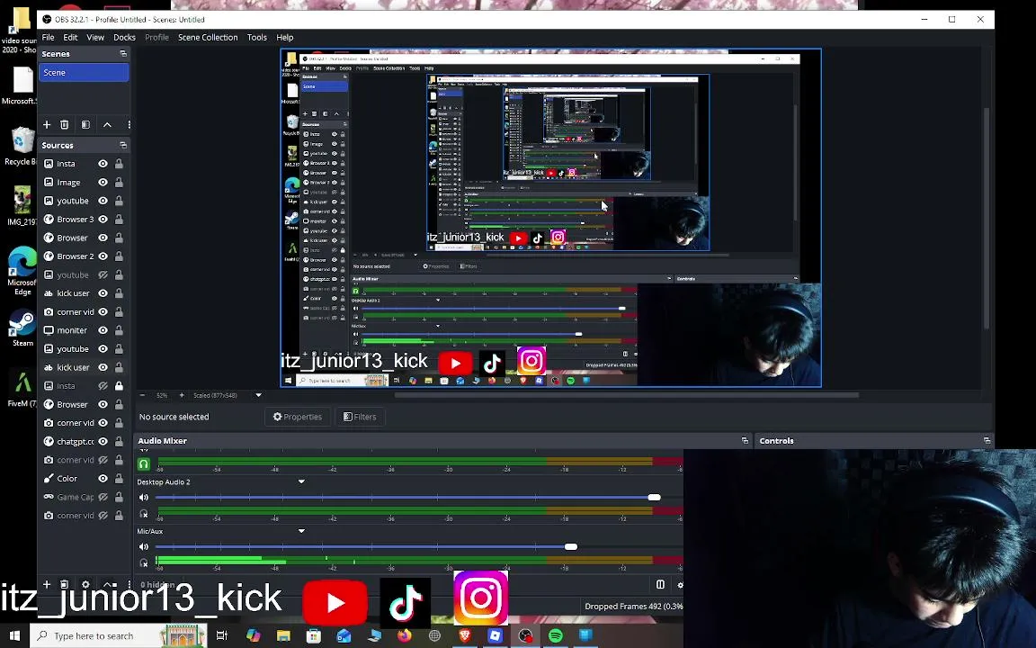1036x648 pixels.
Task: Open scene filters from the Scenes toolbar
Action: click(85, 124)
